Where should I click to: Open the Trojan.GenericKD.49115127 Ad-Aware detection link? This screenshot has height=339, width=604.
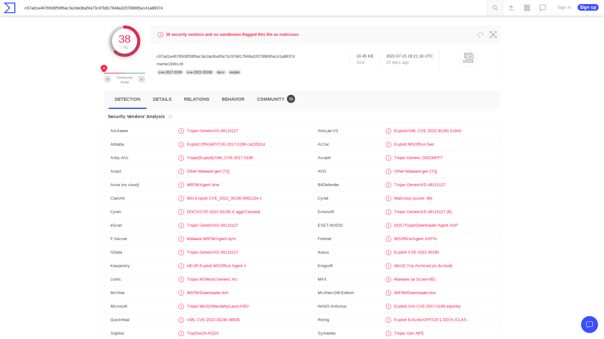[x=212, y=131]
